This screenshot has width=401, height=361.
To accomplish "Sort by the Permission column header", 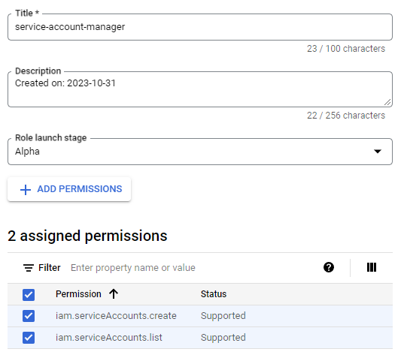I will 78,294.
